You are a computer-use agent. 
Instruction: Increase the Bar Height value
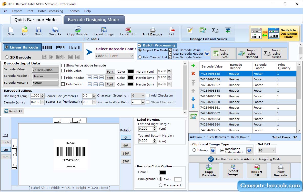click(x=42, y=95)
